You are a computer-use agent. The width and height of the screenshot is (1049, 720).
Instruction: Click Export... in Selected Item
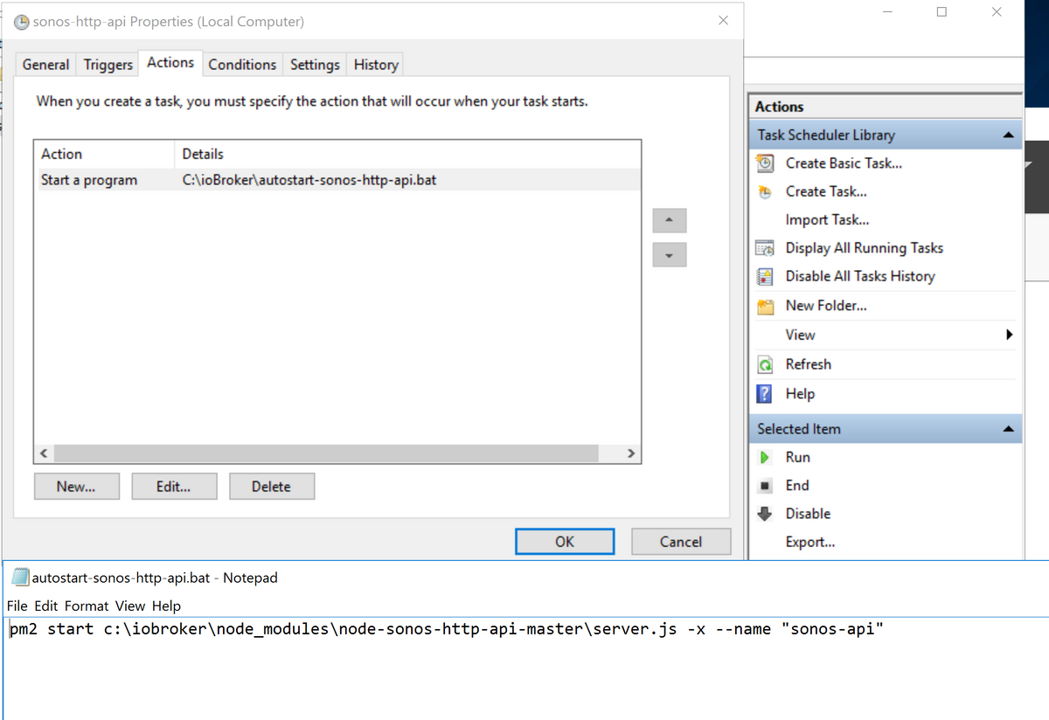click(x=810, y=542)
